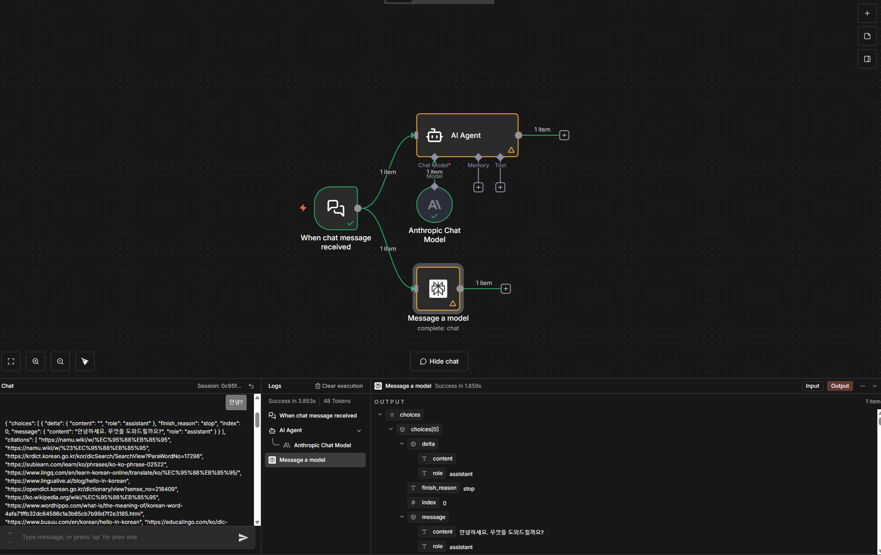Collapse the AI Agent log entry

coord(359,431)
